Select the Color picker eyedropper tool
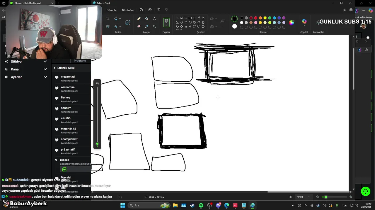 pos(147,26)
